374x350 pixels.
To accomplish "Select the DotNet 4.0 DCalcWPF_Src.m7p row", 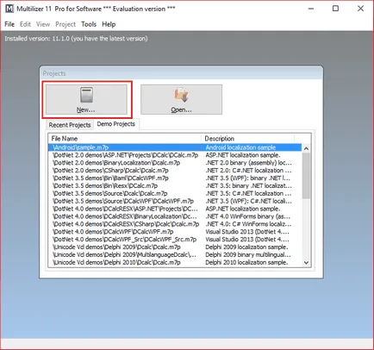I will coord(175,240).
